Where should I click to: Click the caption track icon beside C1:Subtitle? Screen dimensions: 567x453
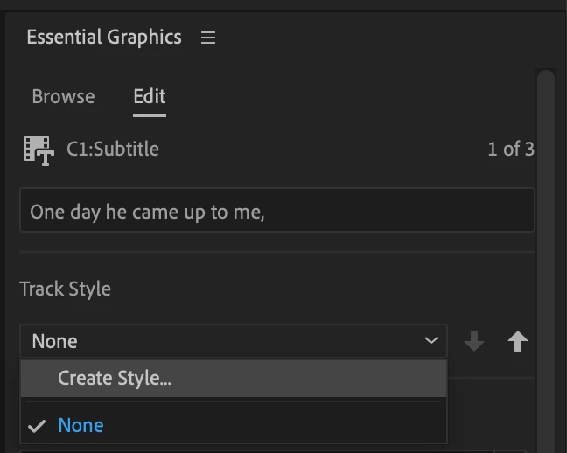38,150
